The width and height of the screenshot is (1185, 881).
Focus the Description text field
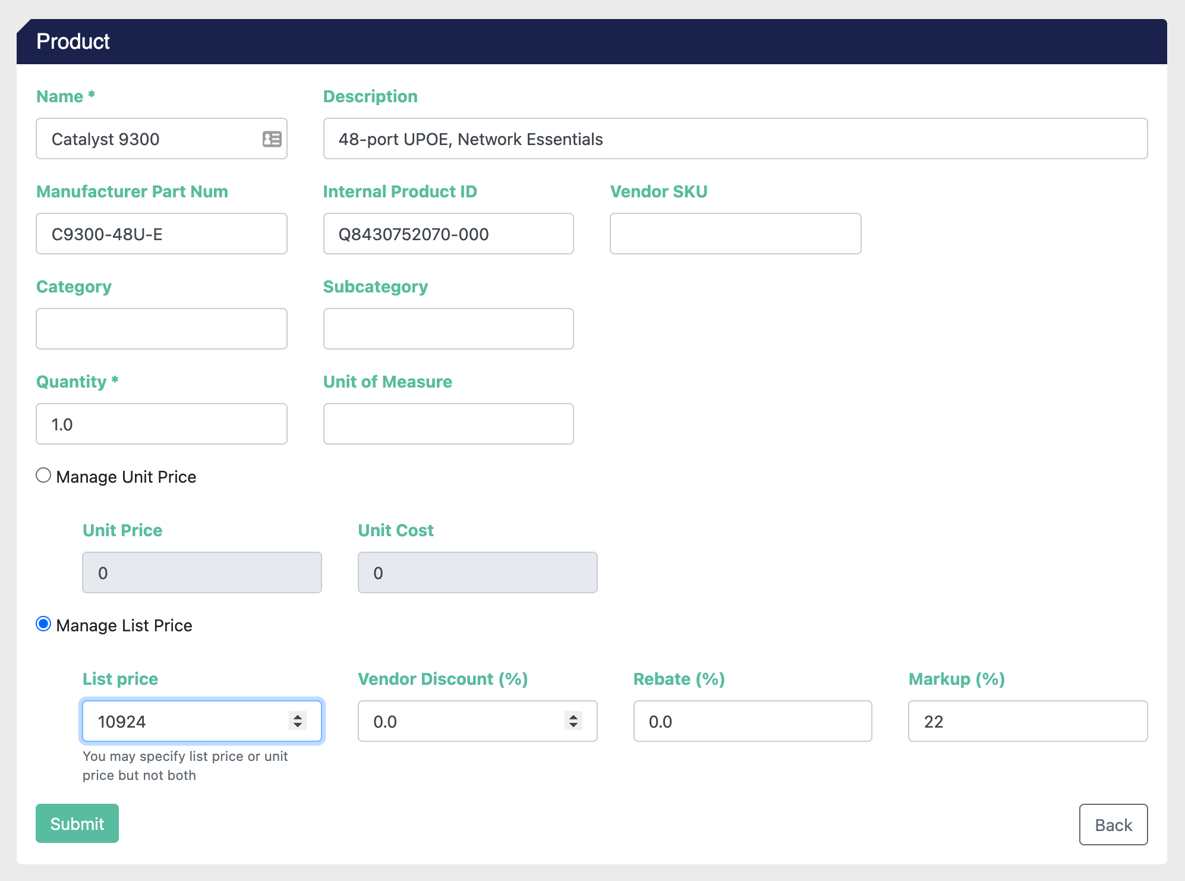point(735,139)
